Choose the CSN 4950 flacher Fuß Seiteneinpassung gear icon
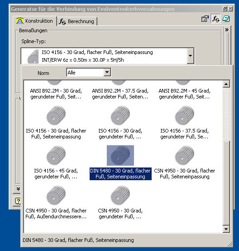 click(185, 155)
